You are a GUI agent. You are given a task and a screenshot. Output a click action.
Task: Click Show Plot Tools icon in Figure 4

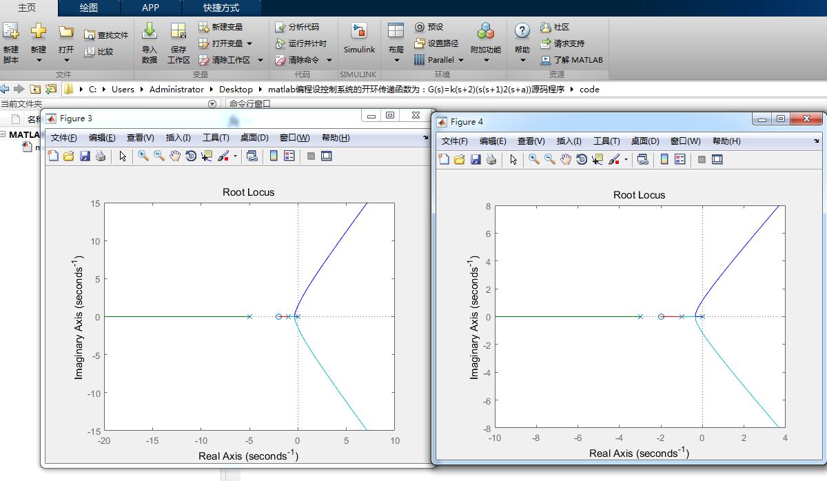(x=717, y=159)
